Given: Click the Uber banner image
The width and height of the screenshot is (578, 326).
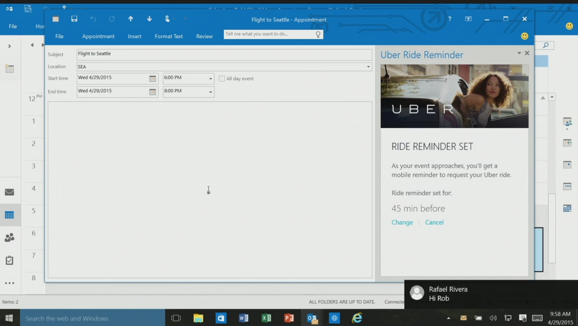Looking at the screenshot, I should click(454, 96).
